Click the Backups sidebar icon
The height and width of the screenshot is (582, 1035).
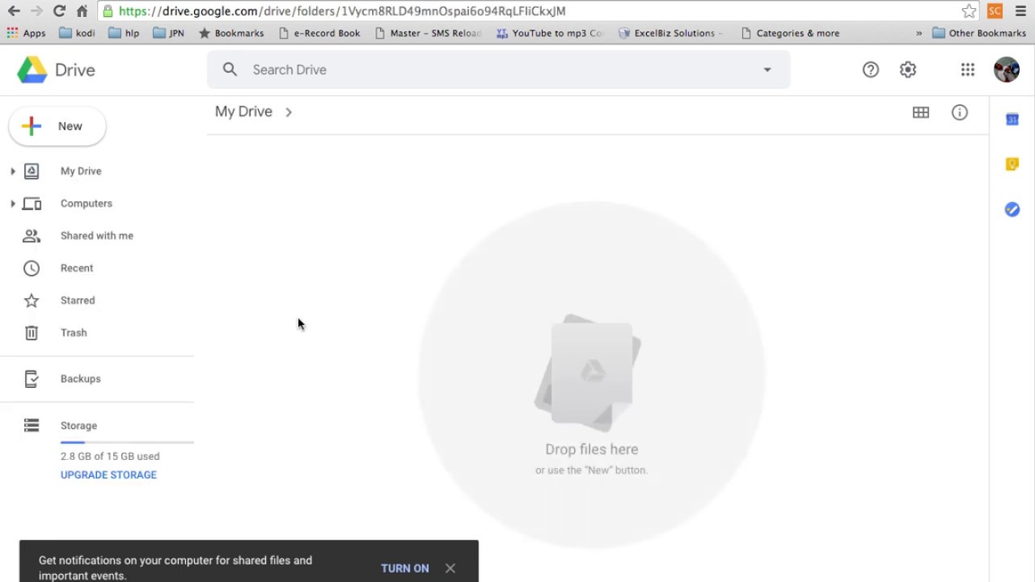pyautogui.click(x=32, y=378)
